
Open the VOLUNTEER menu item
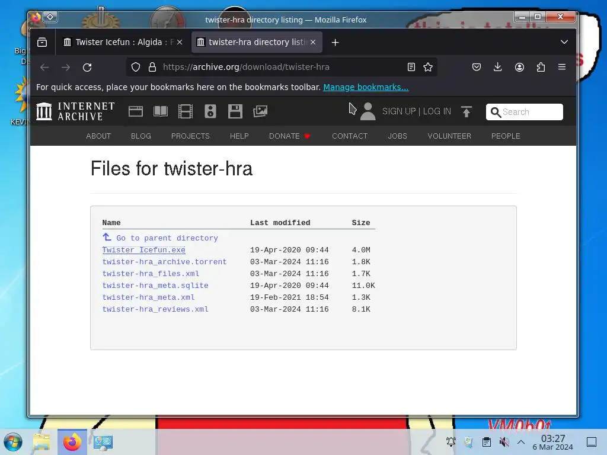449,136
